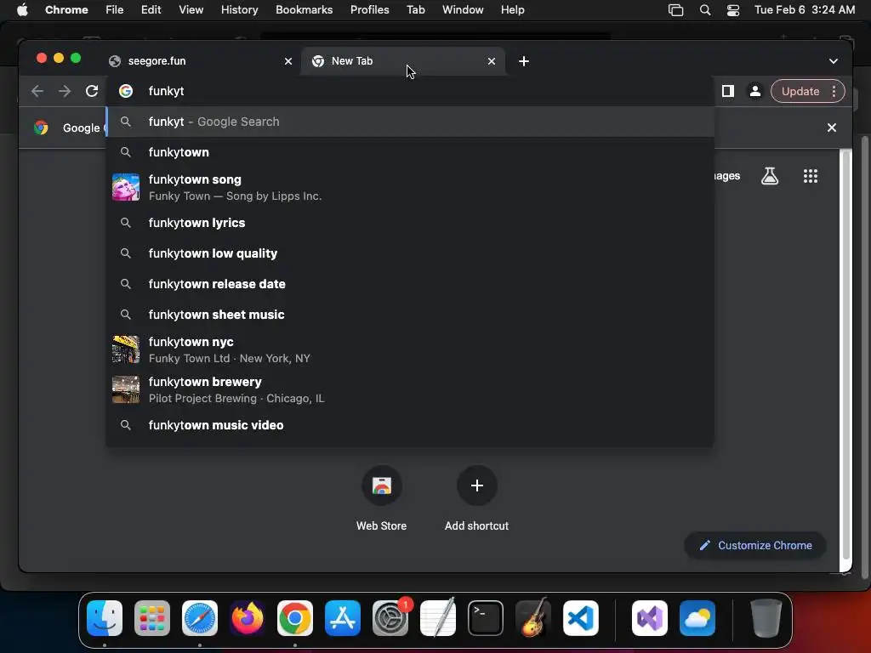Click Customize Chrome button
This screenshot has height=653, width=871.
click(755, 545)
